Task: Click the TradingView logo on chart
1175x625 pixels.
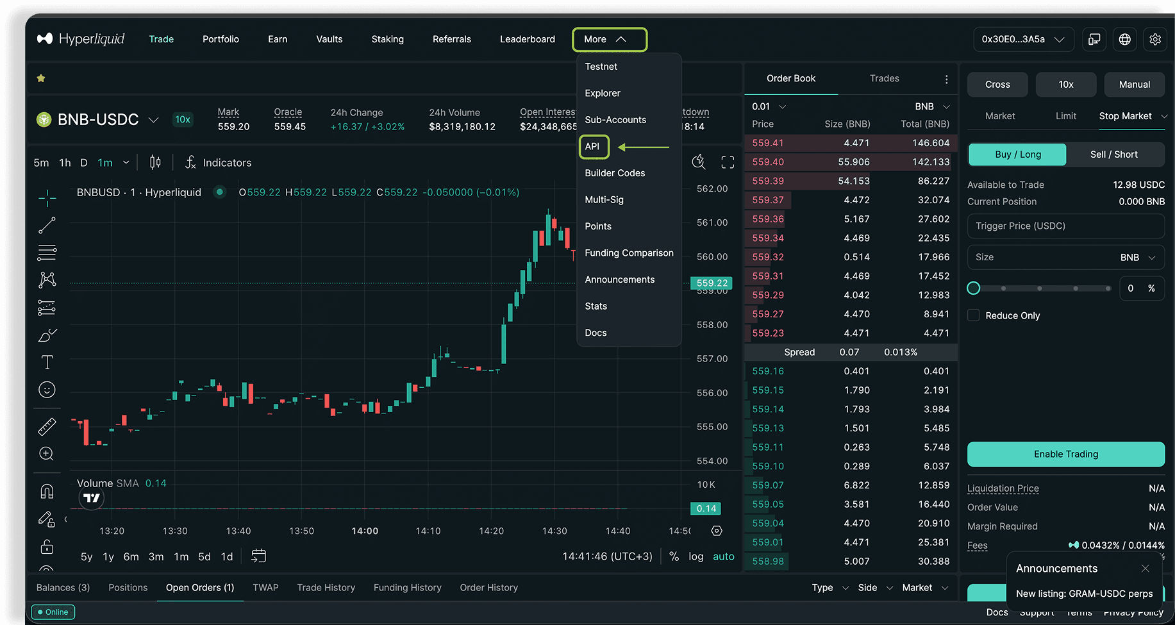Action: [x=92, y=497]
